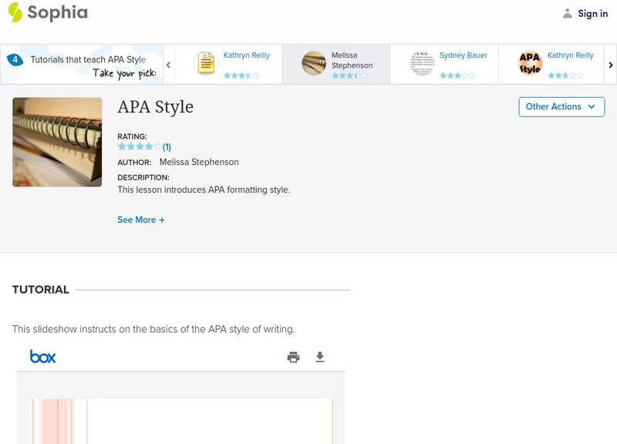Open the Other Actions dropdown

coord(561,106)
